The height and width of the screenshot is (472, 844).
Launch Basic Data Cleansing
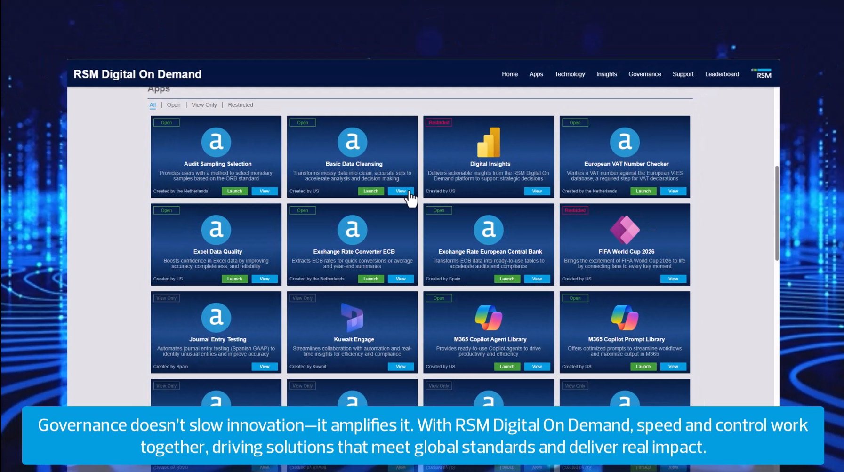tap(371, 191)
